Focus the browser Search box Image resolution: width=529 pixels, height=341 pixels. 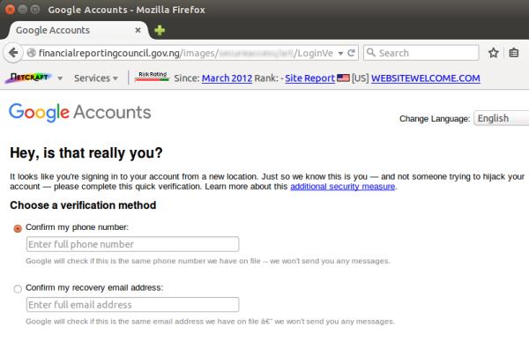(421, 53)
